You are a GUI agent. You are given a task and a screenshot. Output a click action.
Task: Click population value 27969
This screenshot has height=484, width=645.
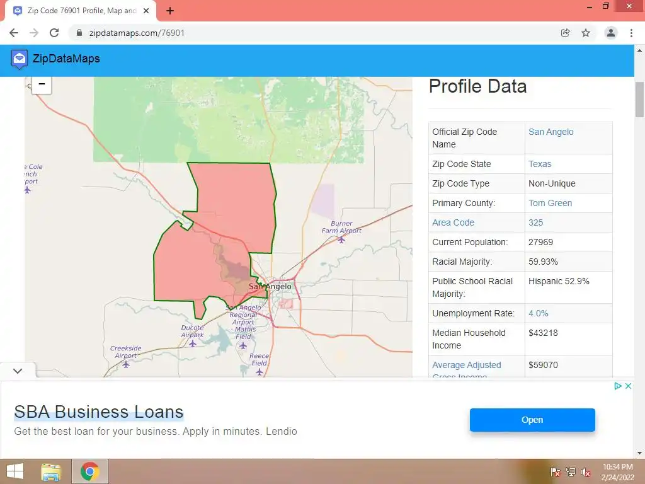[540, 242]
